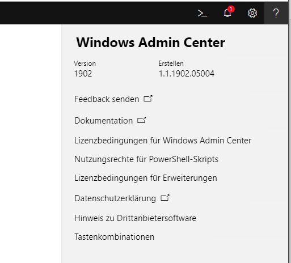291x263 pixels.
Task: Click external link icon next to Feedback senden
Action: 148,99
